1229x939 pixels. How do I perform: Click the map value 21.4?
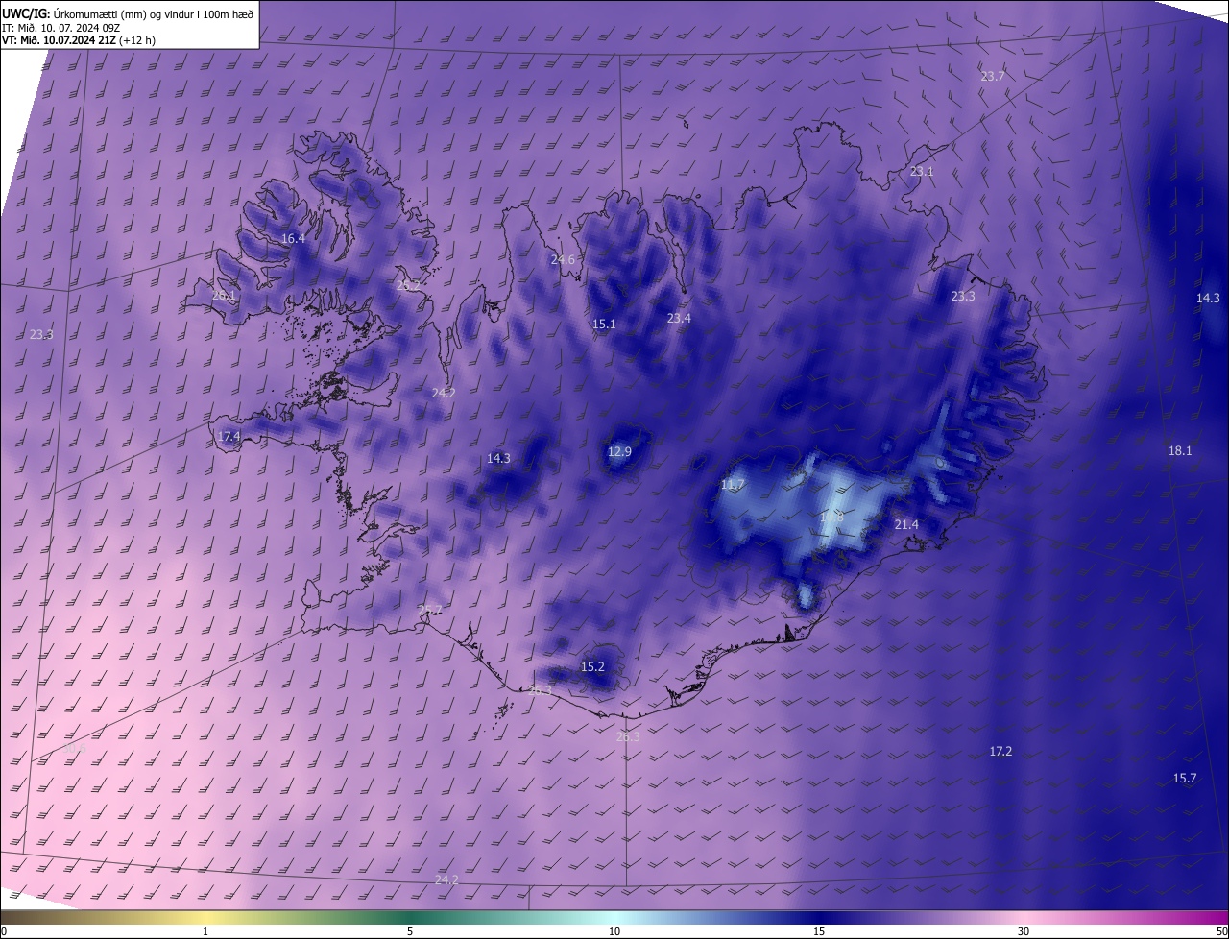(906, 524)
